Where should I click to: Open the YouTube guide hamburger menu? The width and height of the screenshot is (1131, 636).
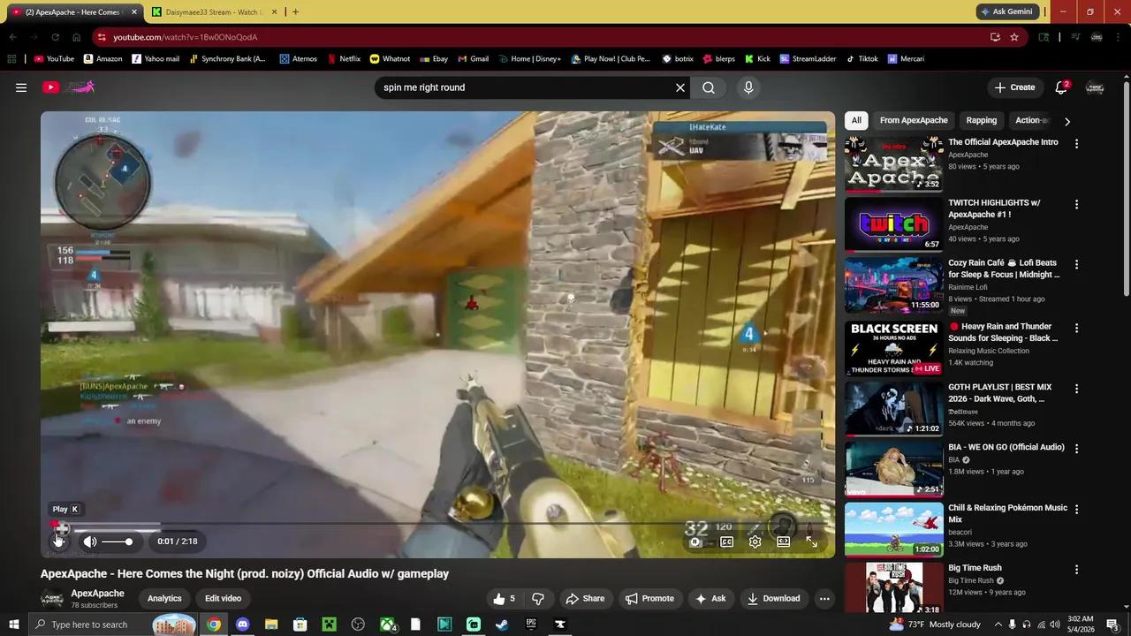tap(21, 87)
